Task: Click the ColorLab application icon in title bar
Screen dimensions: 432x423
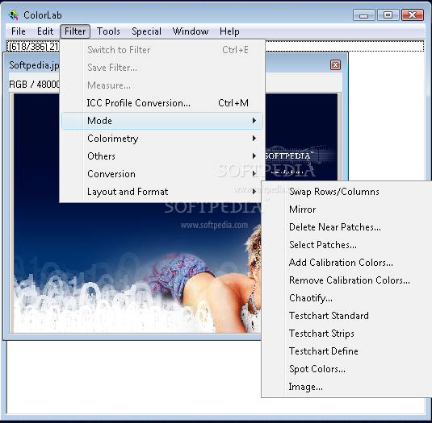Action: pos(13,15)
